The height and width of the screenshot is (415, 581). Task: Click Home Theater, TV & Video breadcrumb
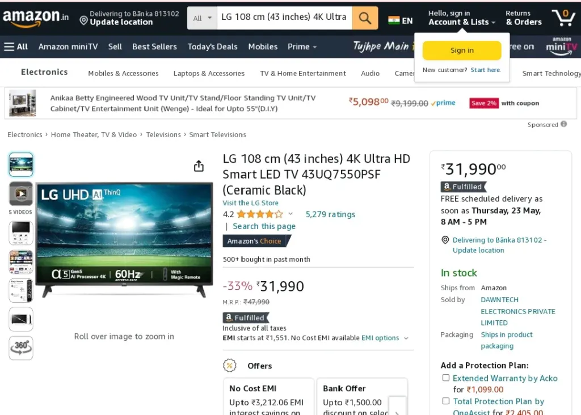click(94, 135)
